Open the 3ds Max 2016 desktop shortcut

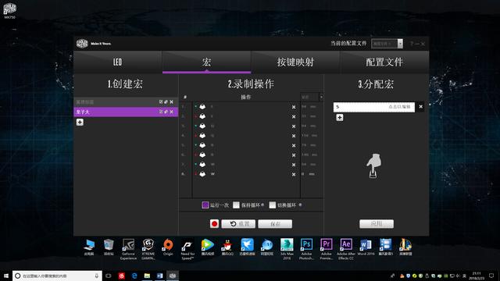point(287,249)
